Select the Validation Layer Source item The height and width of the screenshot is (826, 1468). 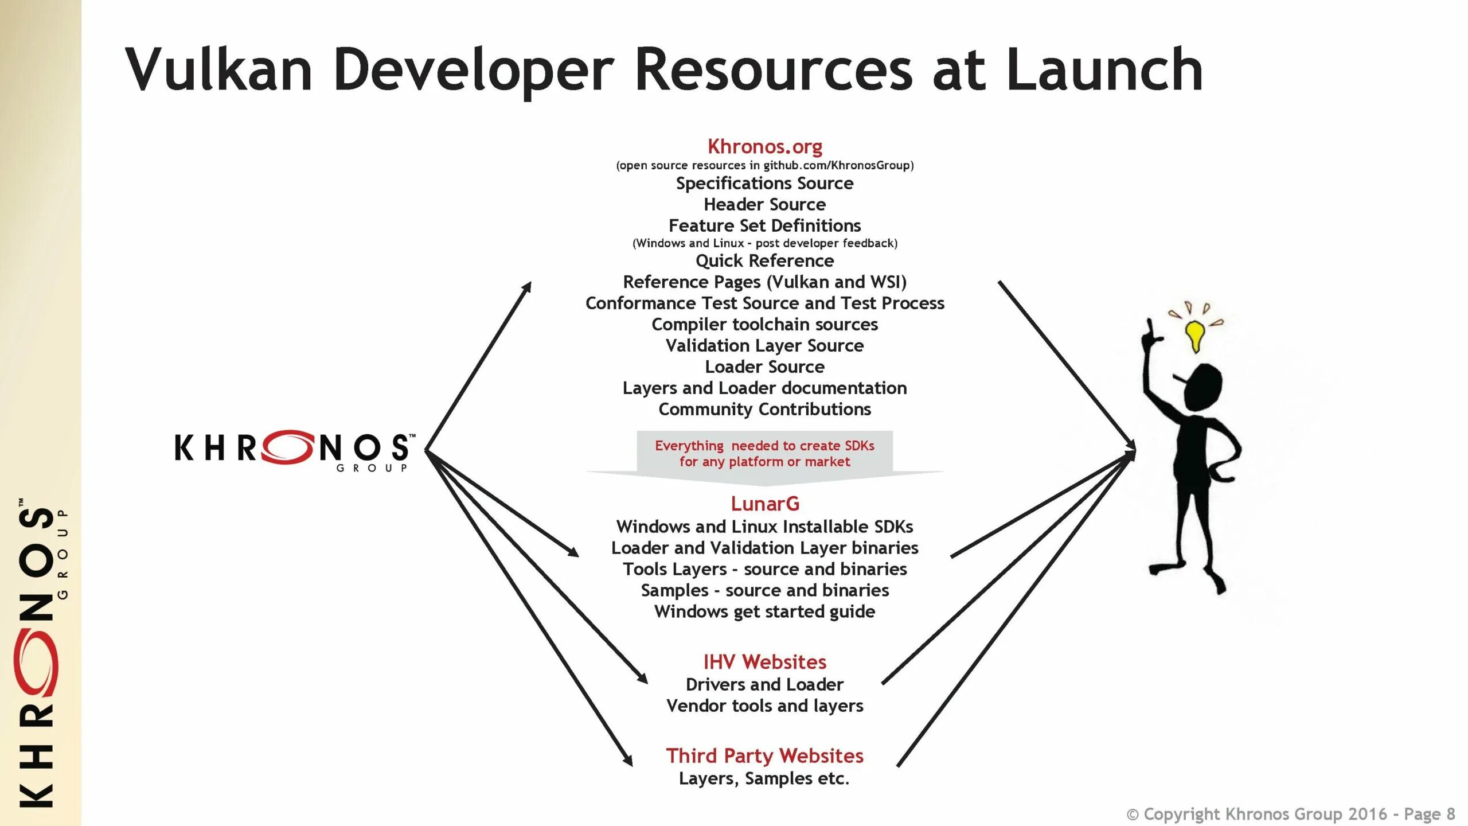click(x=766, y=345)
